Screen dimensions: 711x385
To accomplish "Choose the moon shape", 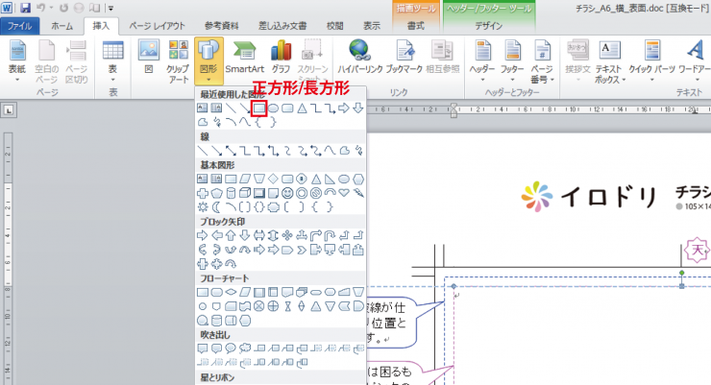I will (x=217, y=207).
